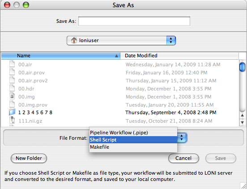Select the 1 2 3 4 5 6 7 8 folder icon
247x189 pixels.
point(12,112)
